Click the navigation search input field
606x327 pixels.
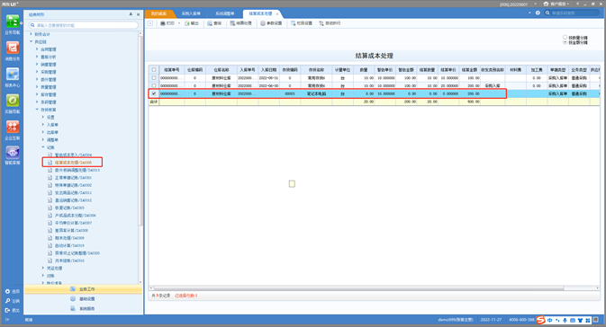point(84,25)
